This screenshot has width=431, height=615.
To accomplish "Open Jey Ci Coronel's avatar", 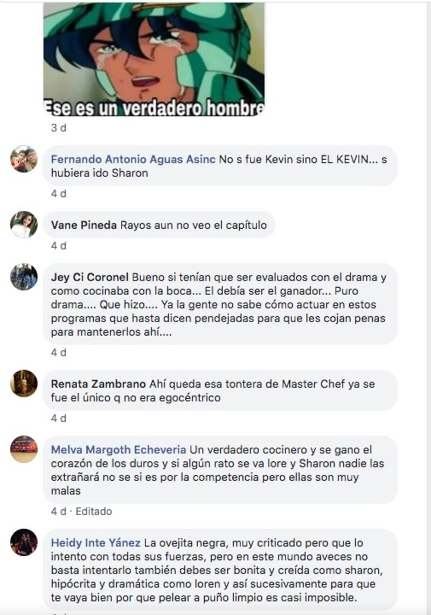I will [24, 277].
